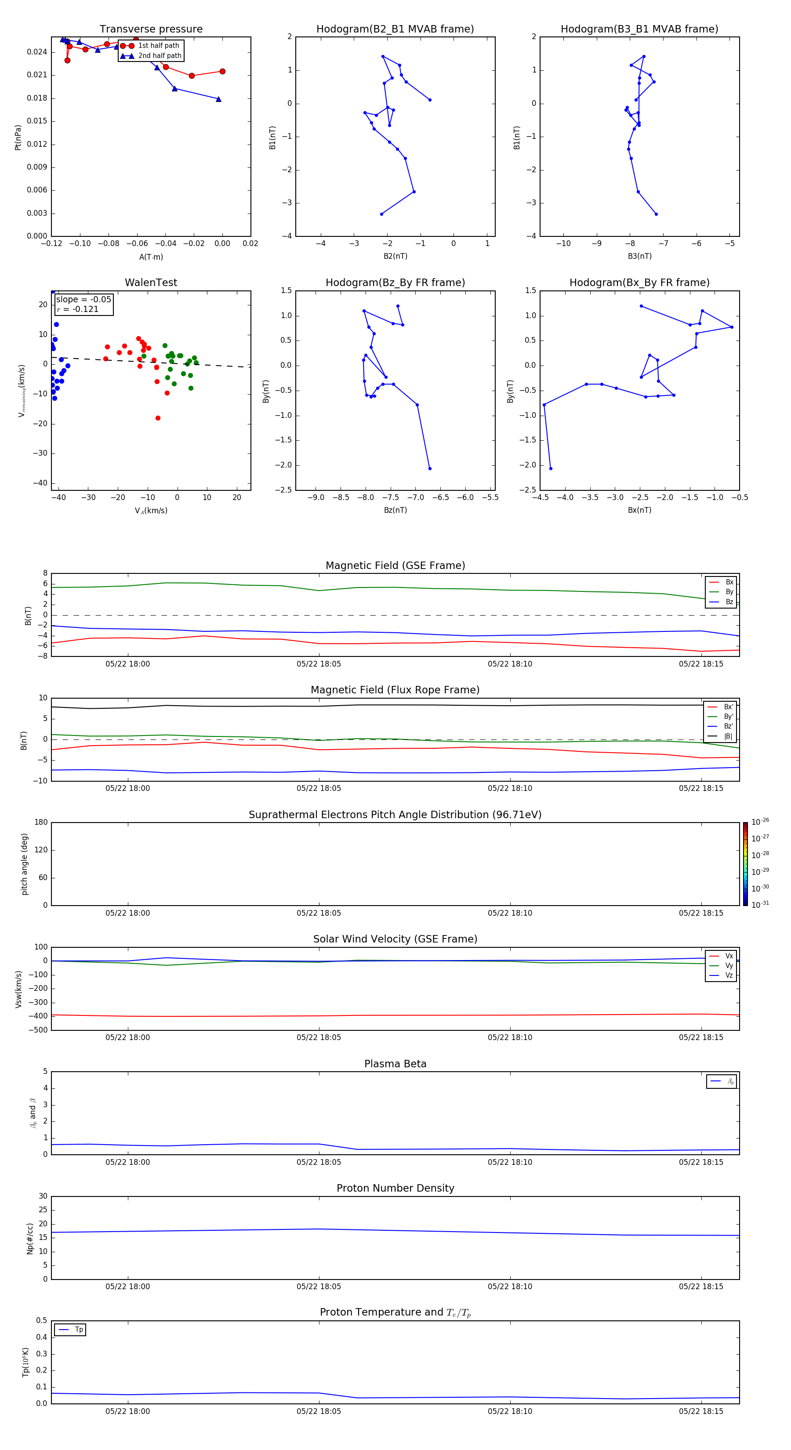The height and width of the screenshot is (1450, 791).
Task: Click the red Vx line in Solar Wind plot
Action: [x=395, y=1015]
